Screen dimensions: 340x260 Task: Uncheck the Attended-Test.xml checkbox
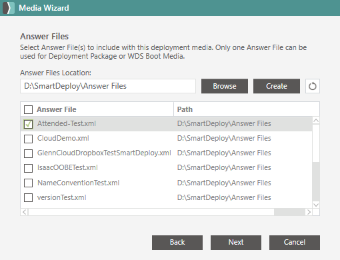point(28,124)
